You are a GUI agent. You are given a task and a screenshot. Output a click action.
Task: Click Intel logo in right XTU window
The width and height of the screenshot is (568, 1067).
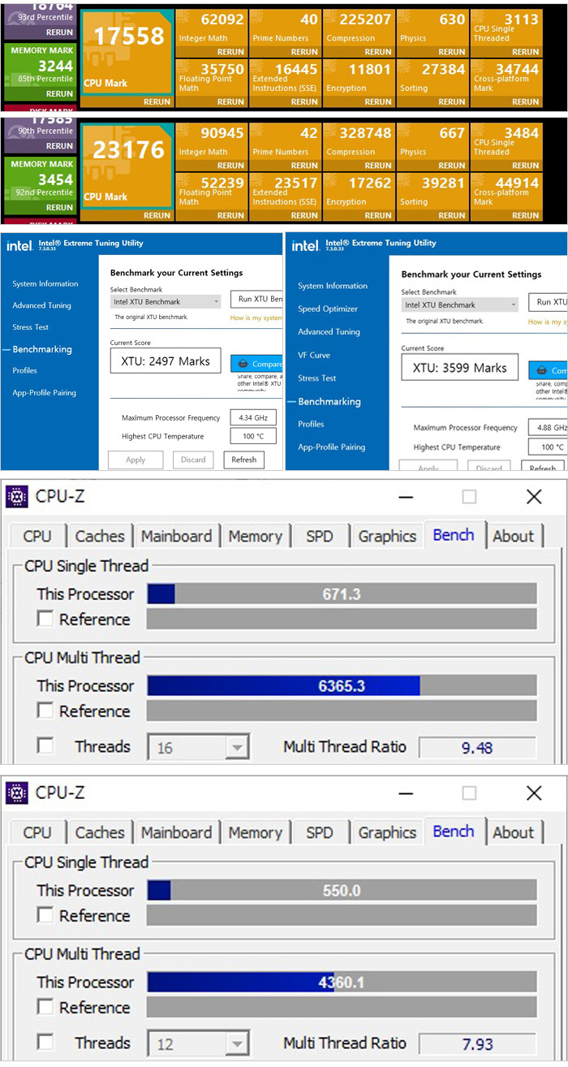(x=305, y=246)
